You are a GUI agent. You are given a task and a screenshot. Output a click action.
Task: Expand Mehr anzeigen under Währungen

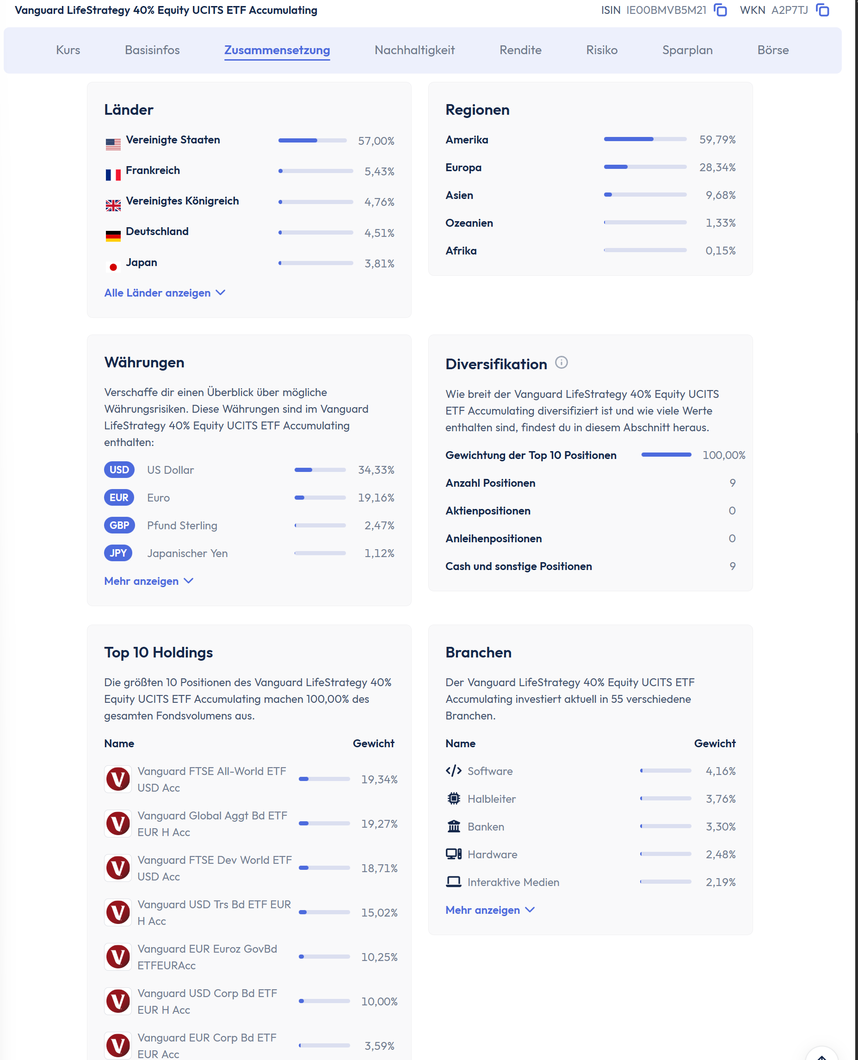click(x=149, y=581)
